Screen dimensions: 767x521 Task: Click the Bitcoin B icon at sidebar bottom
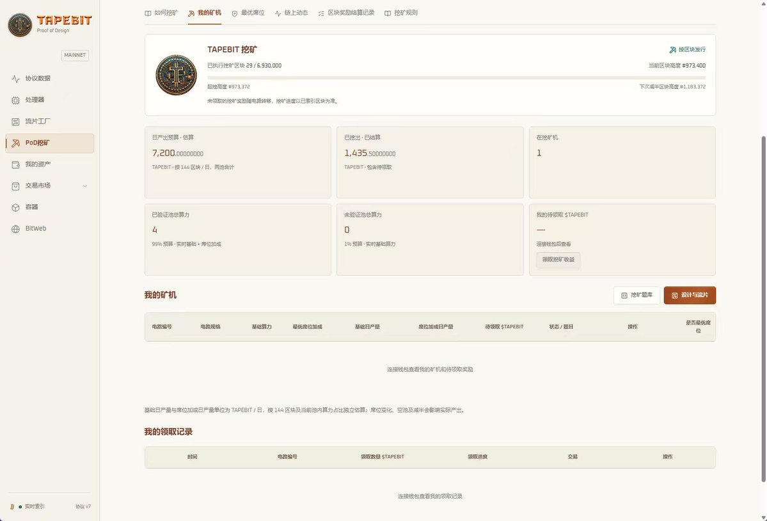click(x=12, y=507)
